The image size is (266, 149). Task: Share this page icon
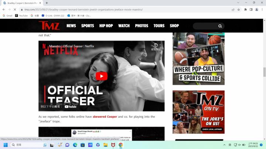click(x=233, y=10)
